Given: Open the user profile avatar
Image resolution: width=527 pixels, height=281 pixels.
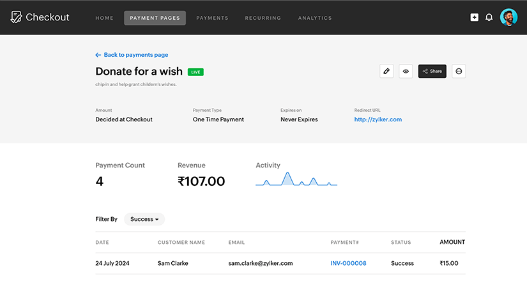Looking at the screenshot, I should (x=508, y=18).
